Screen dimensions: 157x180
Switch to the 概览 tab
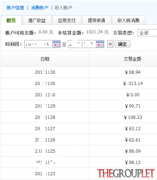tap(11, 20)
